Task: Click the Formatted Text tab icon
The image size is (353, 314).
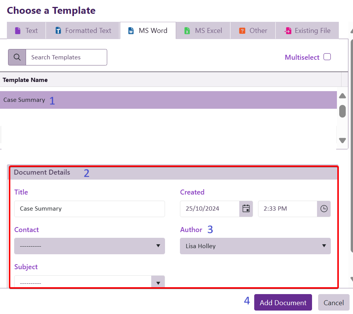Action: pos(58,31)
